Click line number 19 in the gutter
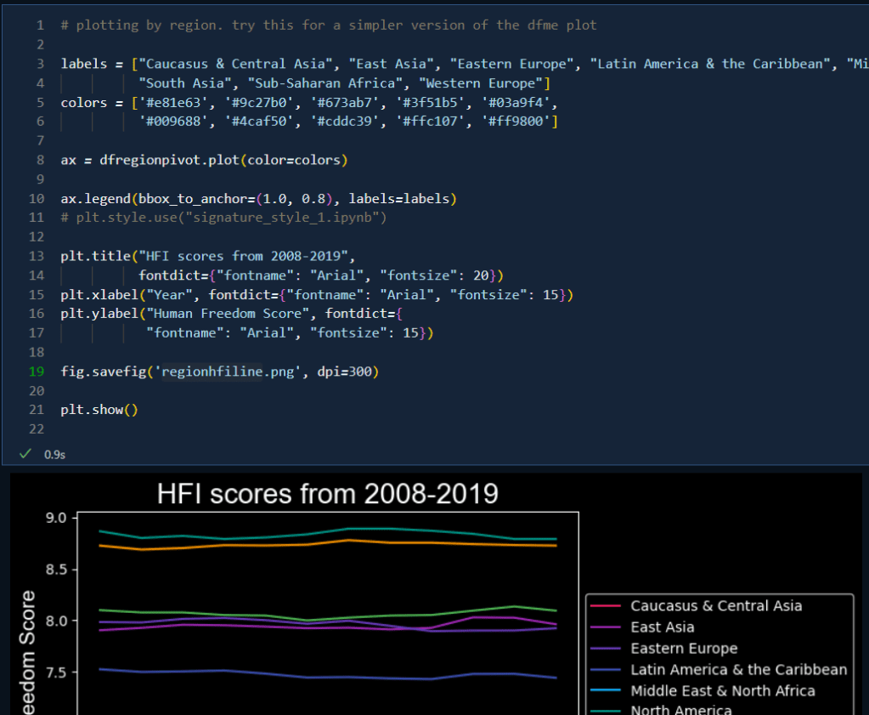Image resolution: width=869 pixels, height=715 pixels. tap(37, 372)
